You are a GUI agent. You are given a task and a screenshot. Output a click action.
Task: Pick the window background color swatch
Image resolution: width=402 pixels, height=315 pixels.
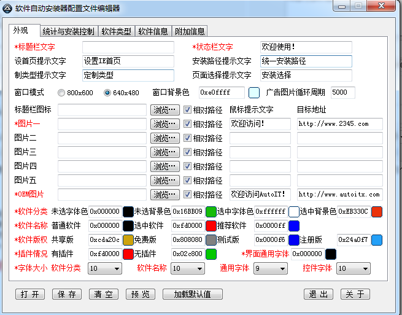pos(254,93)
